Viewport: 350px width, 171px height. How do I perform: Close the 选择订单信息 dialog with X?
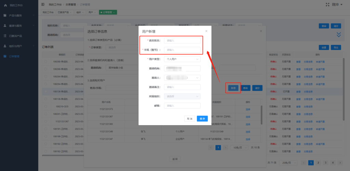coord(261,31)
